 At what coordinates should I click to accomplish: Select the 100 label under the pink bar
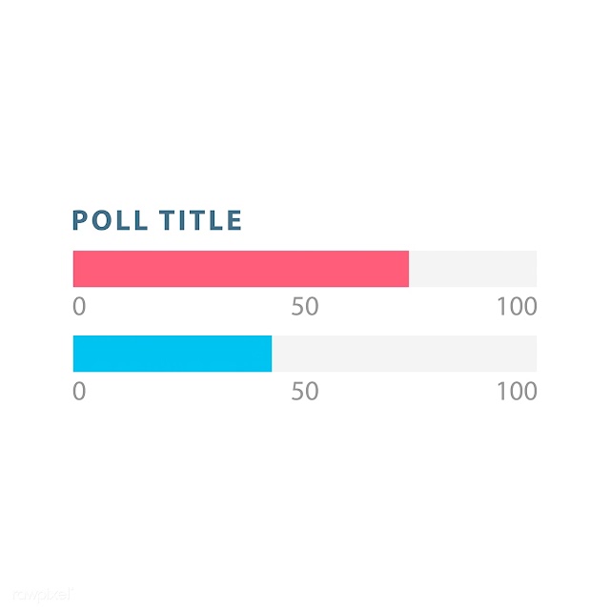517,306
